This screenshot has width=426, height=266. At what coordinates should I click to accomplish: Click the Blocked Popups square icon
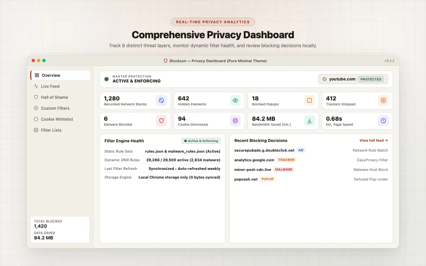point(310,100)
